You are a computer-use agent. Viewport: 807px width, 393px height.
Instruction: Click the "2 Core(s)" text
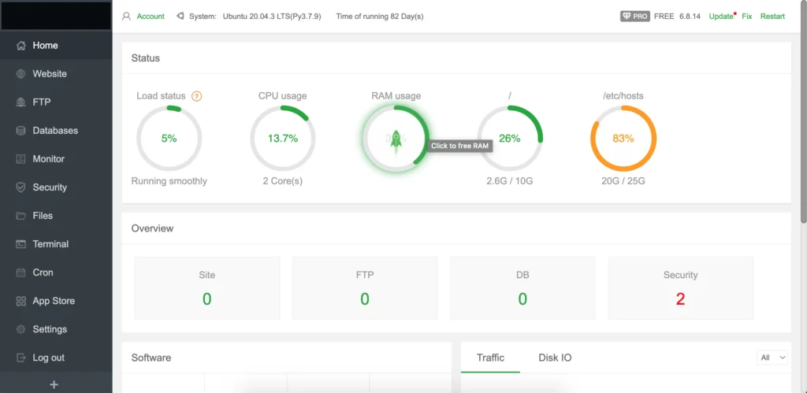283,181
